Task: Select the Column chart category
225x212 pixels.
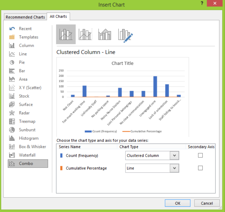Action: 28,46
